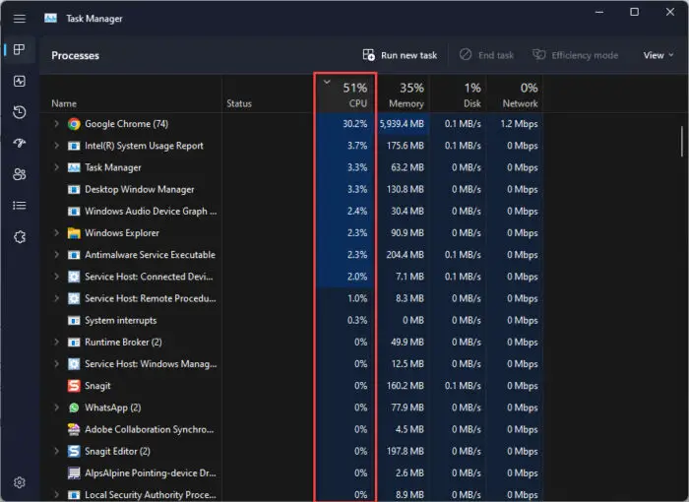Click the Service Host: Connected Devices gear icon
Screen dimensions: 689x502
pyautogui.click(x=74, y=277)
